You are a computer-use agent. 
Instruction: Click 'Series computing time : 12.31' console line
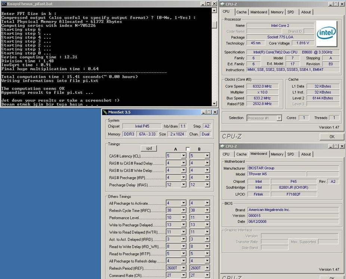[x=39, y=57]
